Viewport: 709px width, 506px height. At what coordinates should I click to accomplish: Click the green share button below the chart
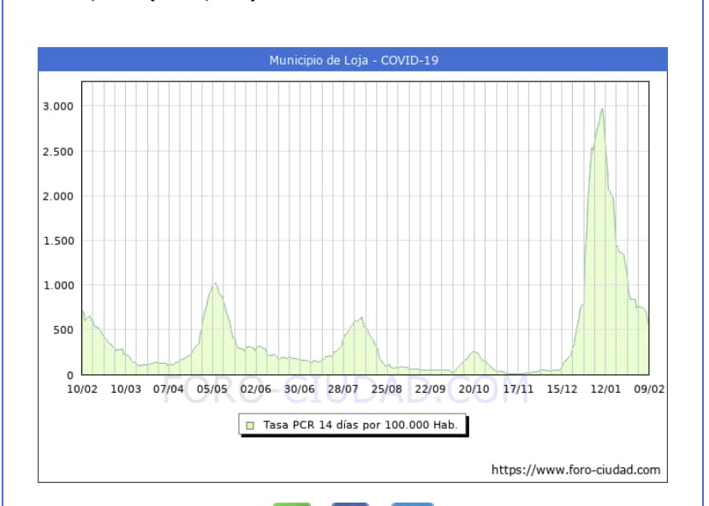[292, 503]
